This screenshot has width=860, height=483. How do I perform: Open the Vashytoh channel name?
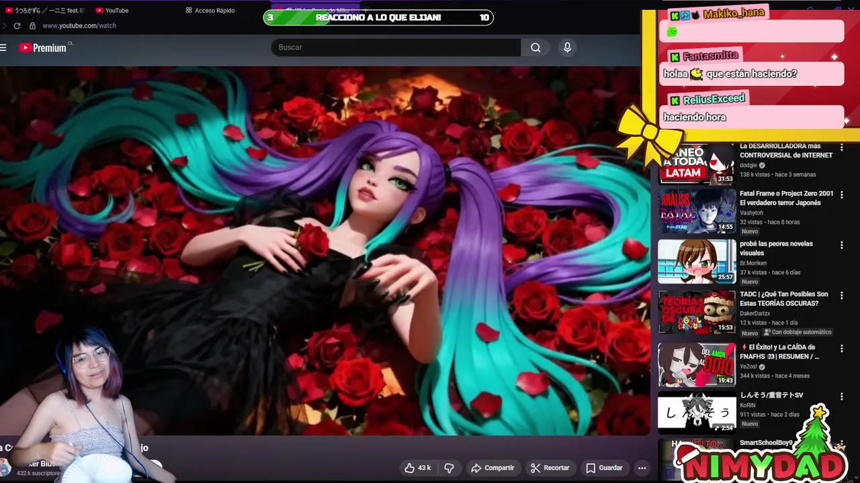pos(751,213)
